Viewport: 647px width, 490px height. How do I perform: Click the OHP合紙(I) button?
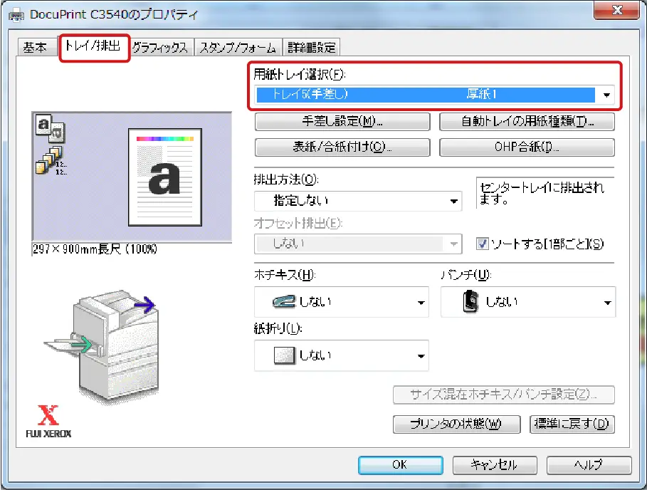(527, 147)
